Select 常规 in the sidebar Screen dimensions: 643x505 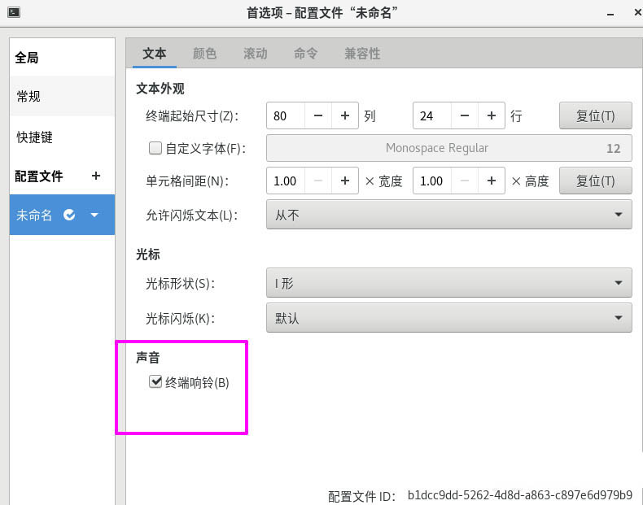pos(63,96)
